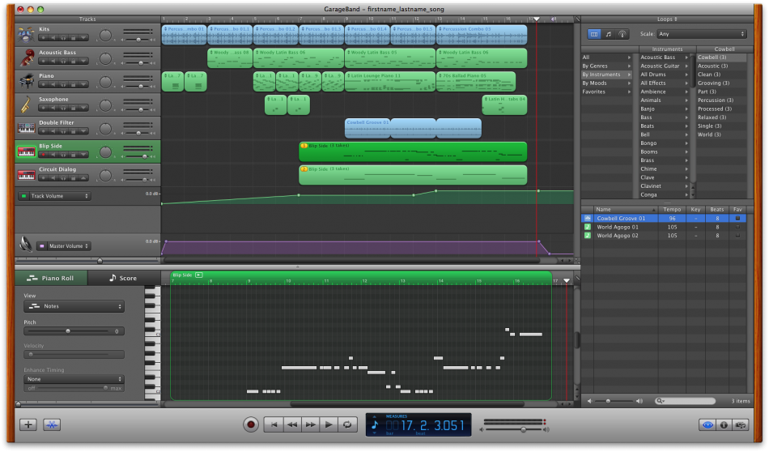Select the Double Filter synth icon
This screenshot has height=452, width=769.
(26, 128)
